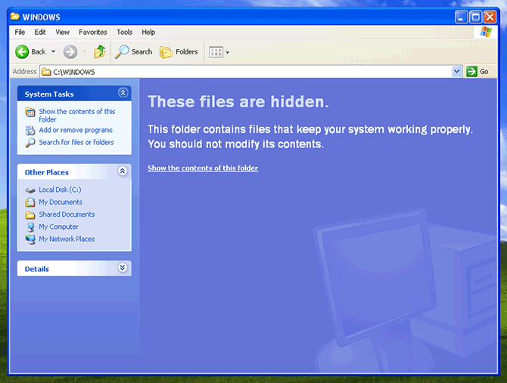Viewport: 507px width, 383px height.
Task: Collapse the Other Places panel
Action: point(123,171)
